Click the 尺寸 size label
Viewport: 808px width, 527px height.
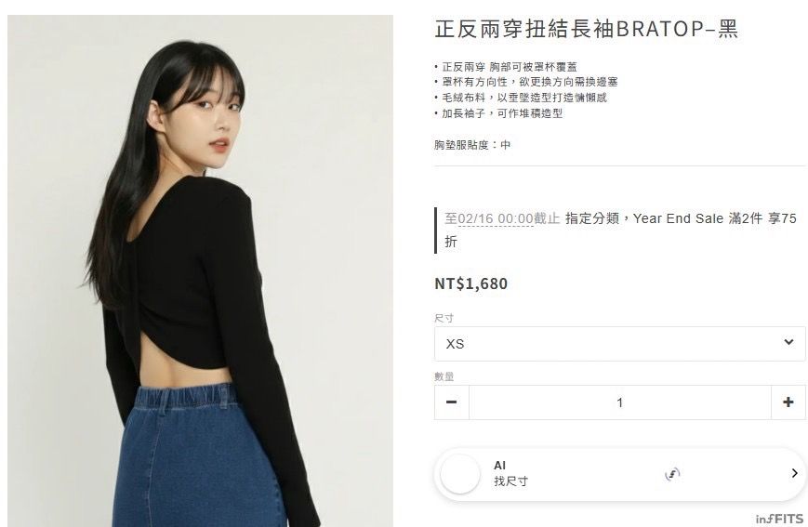coord(444,319)
